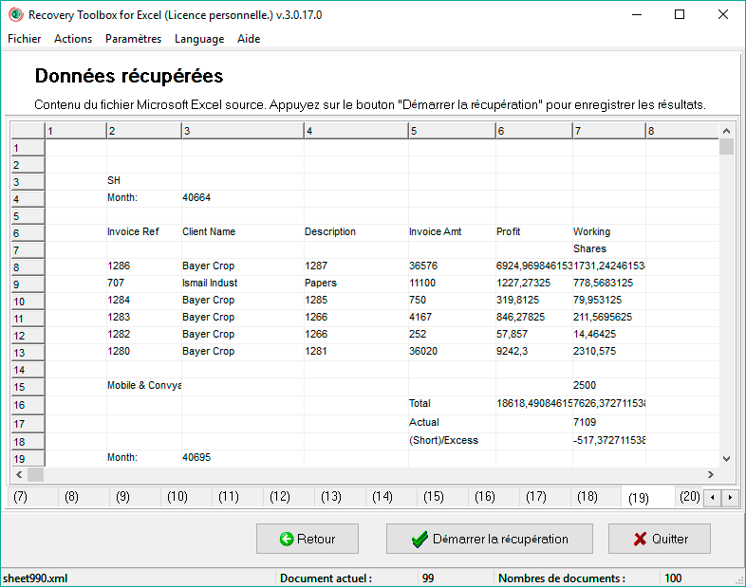Open the Language menu

point(199,39)
